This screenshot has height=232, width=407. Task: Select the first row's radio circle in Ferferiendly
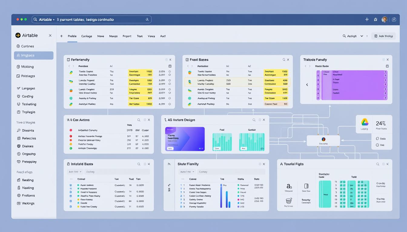(x=169, y=72)
